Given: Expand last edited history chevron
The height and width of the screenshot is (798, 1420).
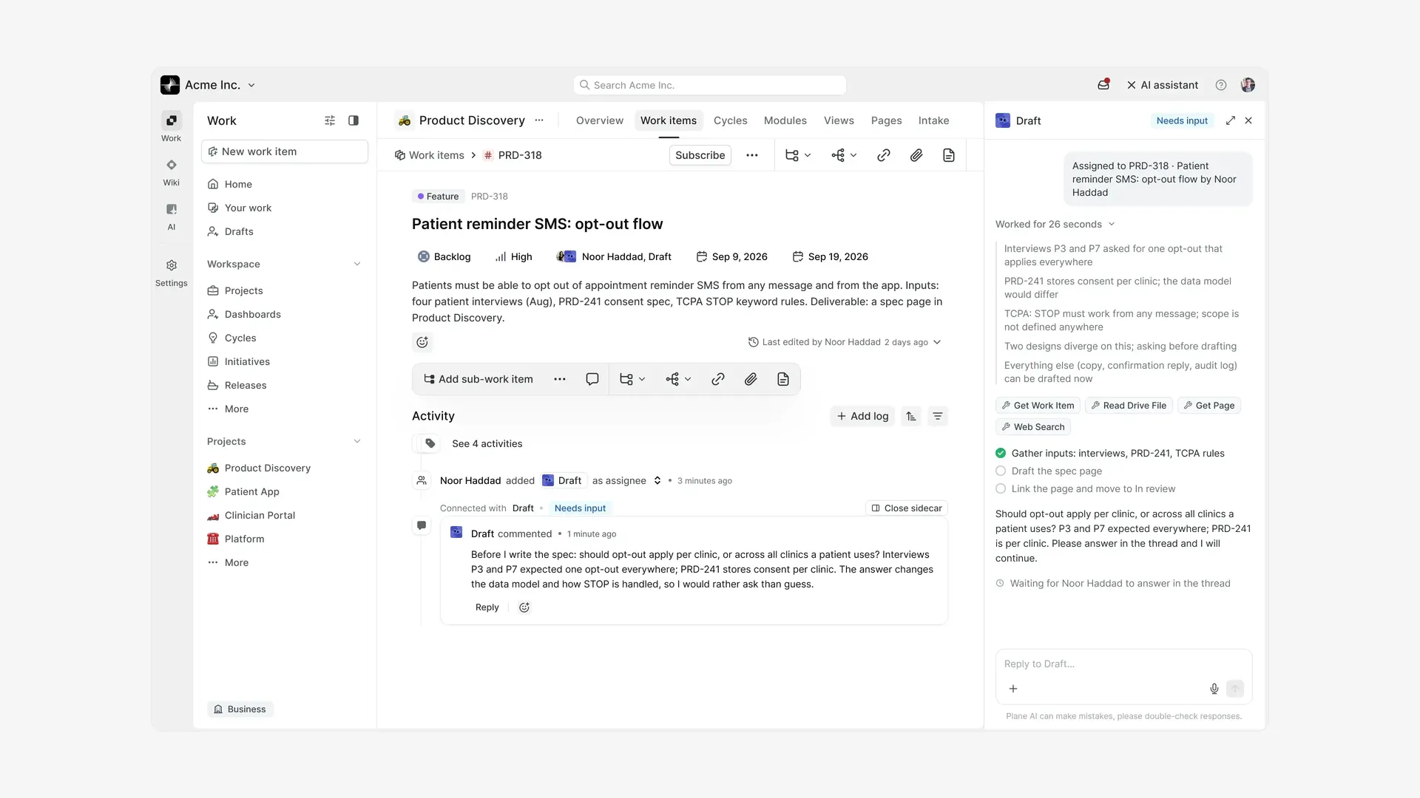Looking at the screenshot, I should click(x=937, y=342).
